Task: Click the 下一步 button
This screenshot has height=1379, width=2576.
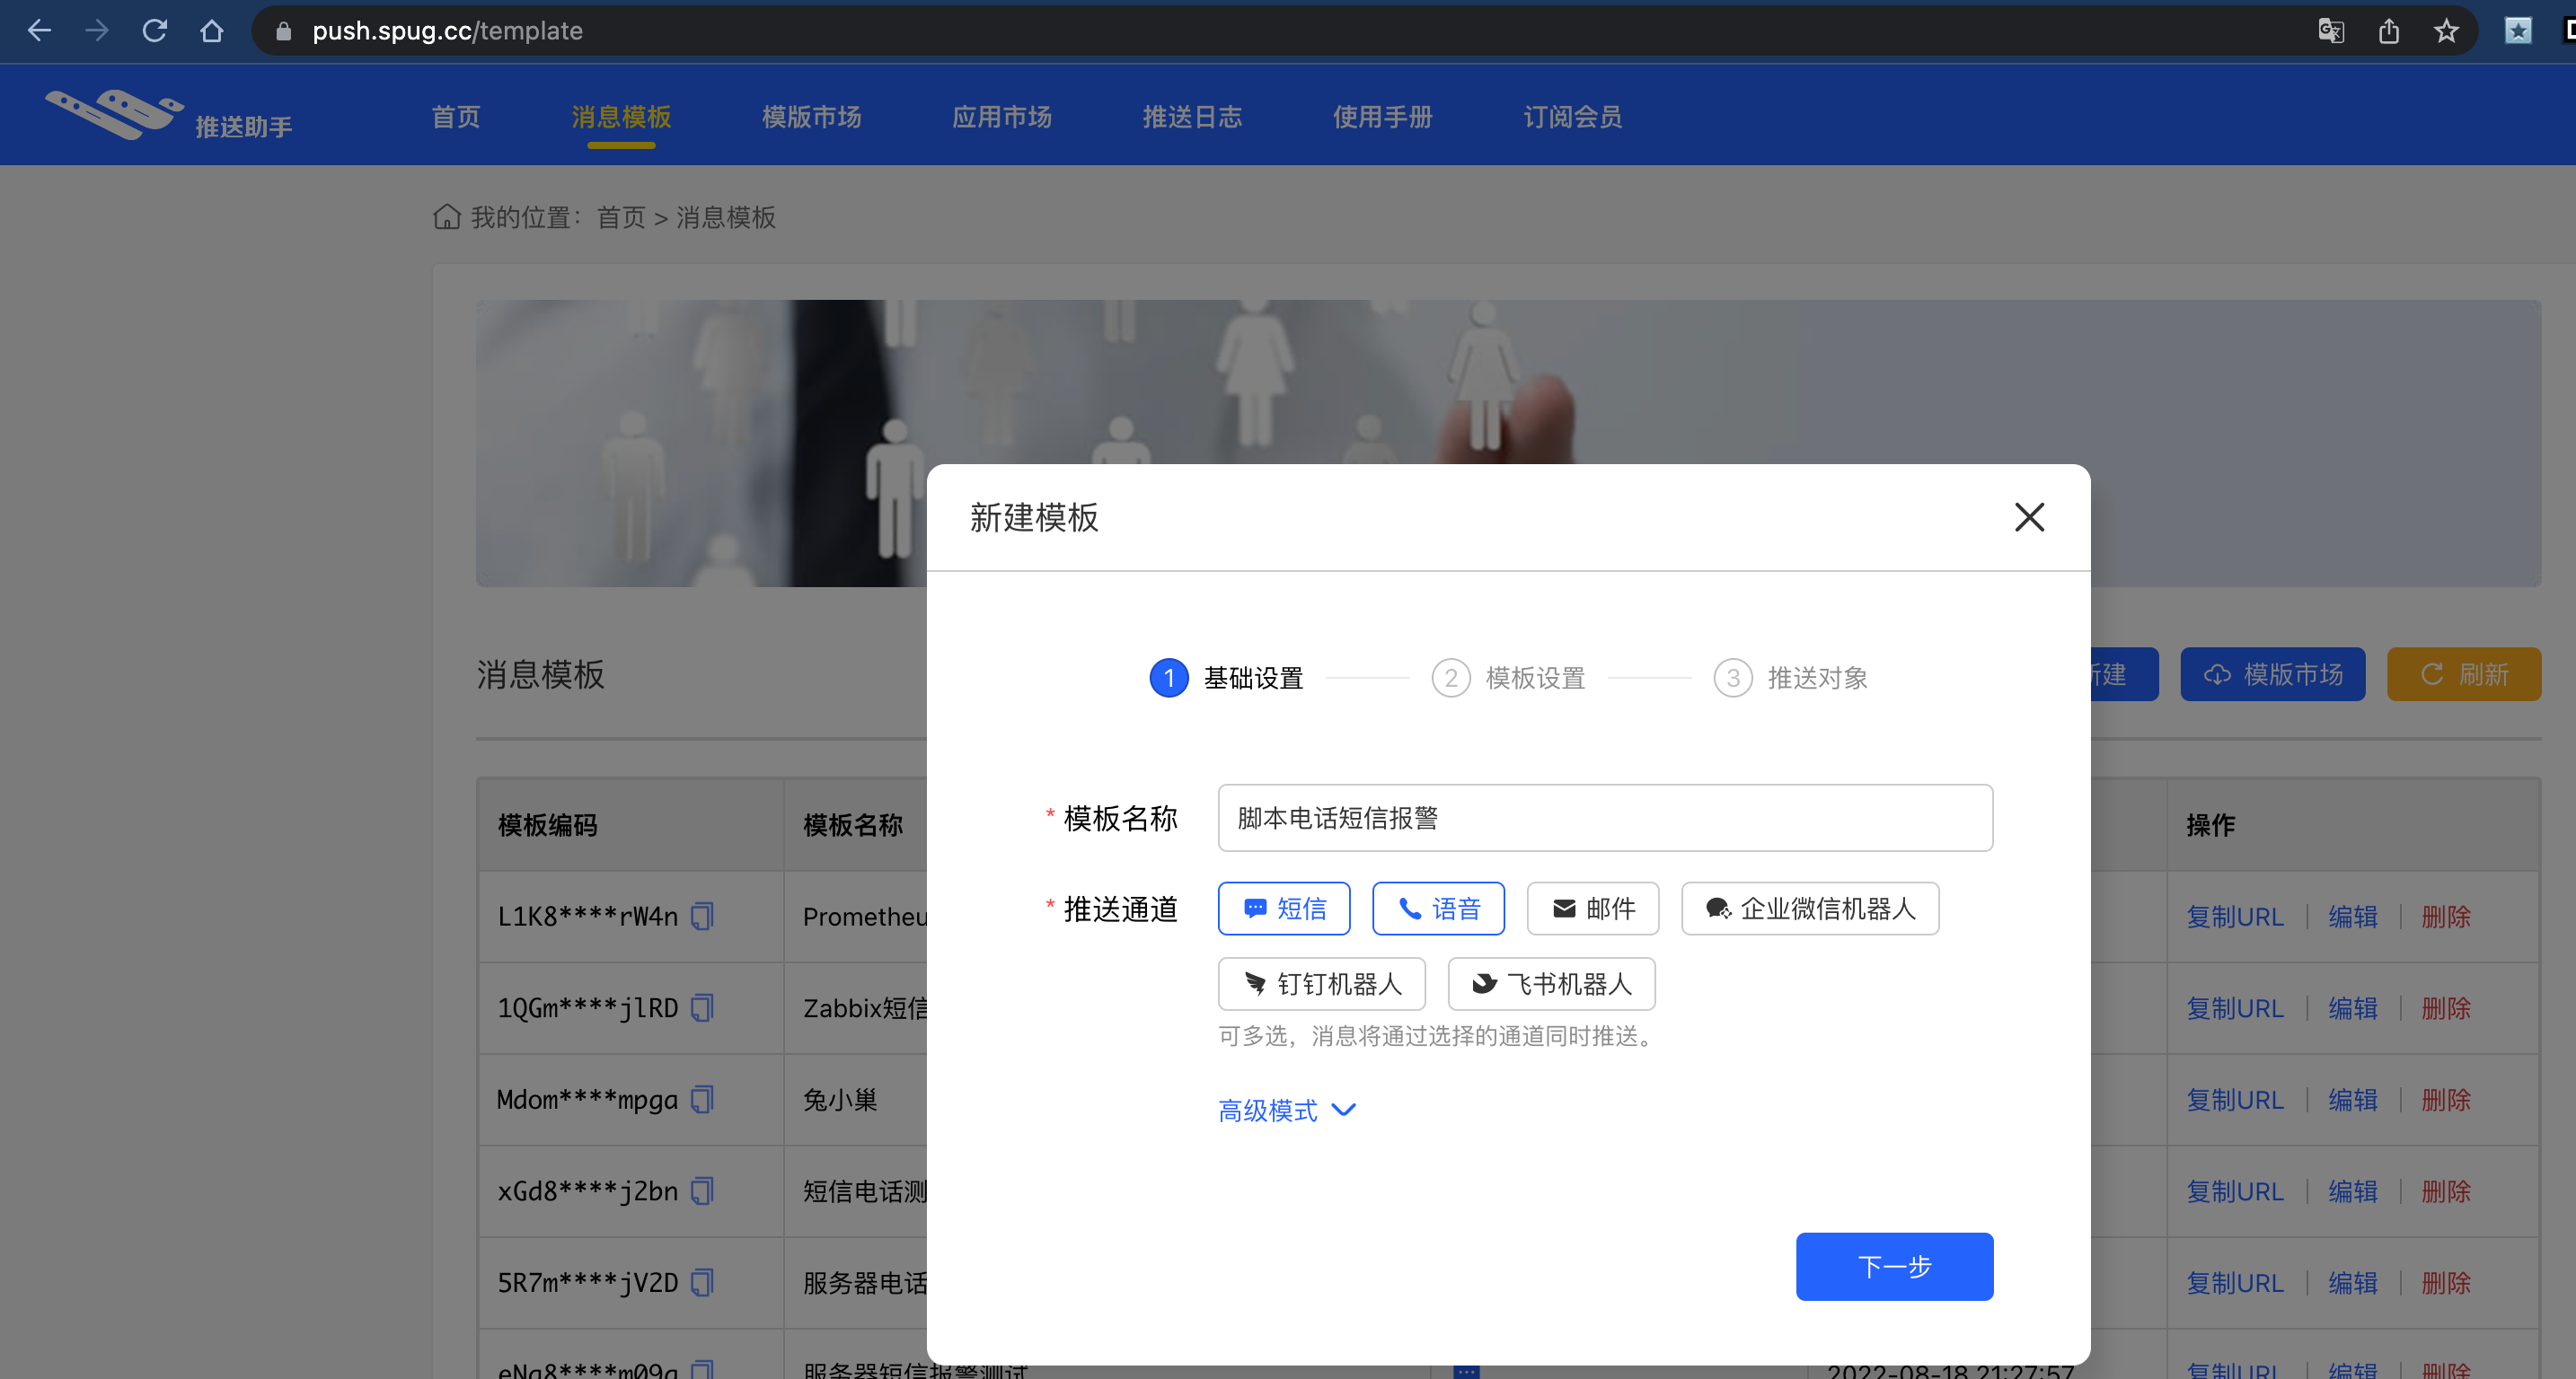Action: (1894, 1266)
